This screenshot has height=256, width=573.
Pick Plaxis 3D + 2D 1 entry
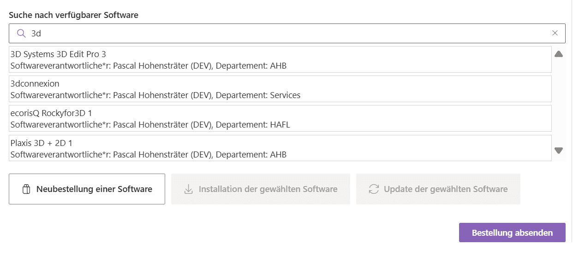pyautogui.click(x=281, y=148)
